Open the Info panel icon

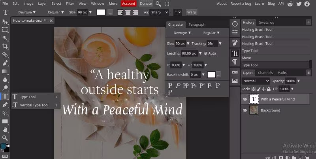coord(235,24)
